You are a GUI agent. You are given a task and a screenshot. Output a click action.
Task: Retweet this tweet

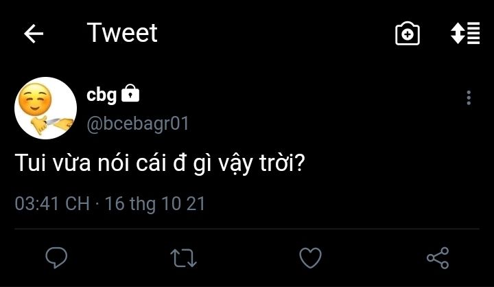[183, 257]
